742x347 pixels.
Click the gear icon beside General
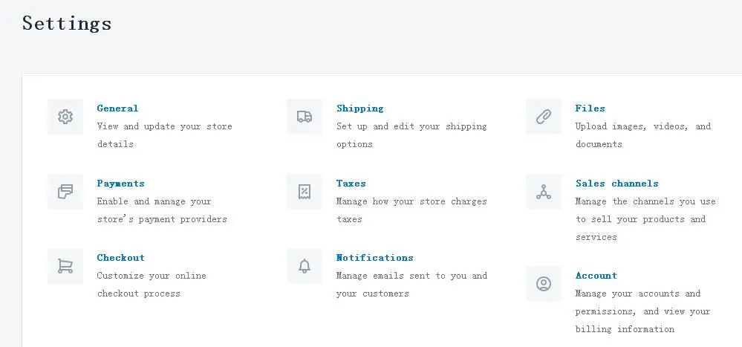pyautogui.click(x=65, y=117)
